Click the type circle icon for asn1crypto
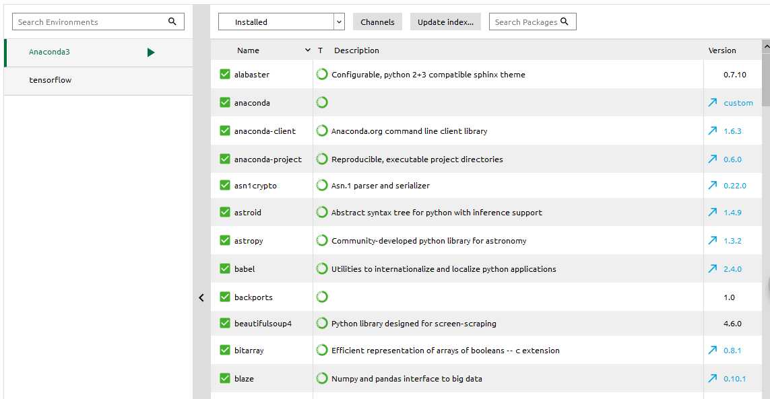Viewport: 770px width, 399px height. [x=321, y=185]
